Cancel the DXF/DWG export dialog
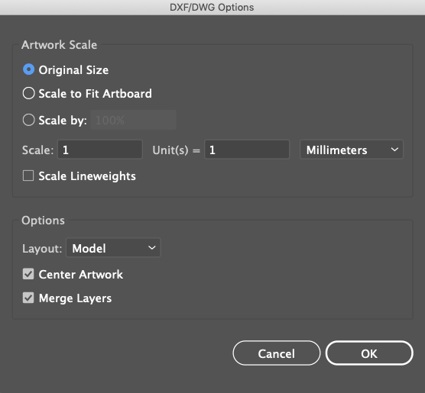The image size is (425, 393). point(277,353)
